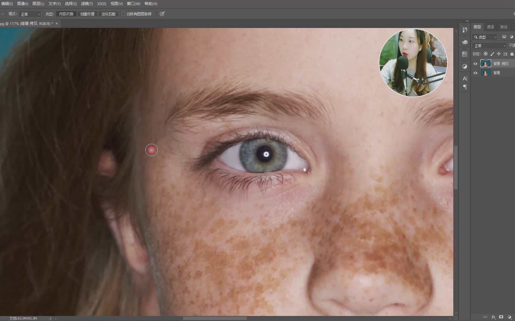
Task: Switch to the 路径 tab
Action: point(504,27)
